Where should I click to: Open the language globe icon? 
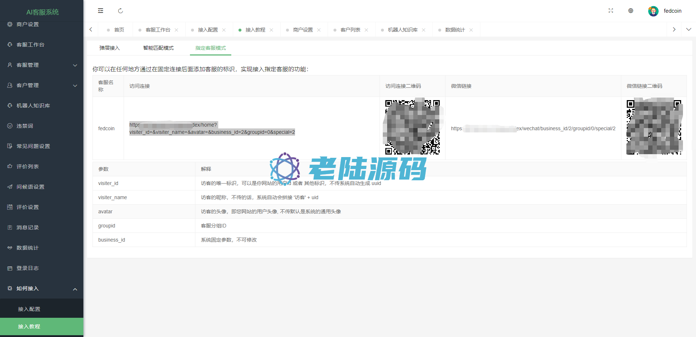pyautogui.click(x=631, y=11)
